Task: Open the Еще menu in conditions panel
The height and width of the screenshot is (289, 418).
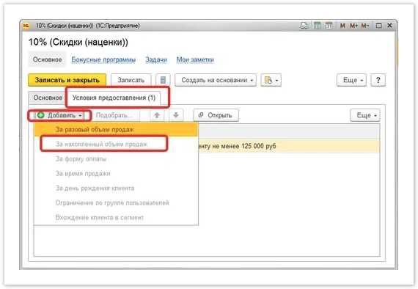Action: (x=365, y=115)
